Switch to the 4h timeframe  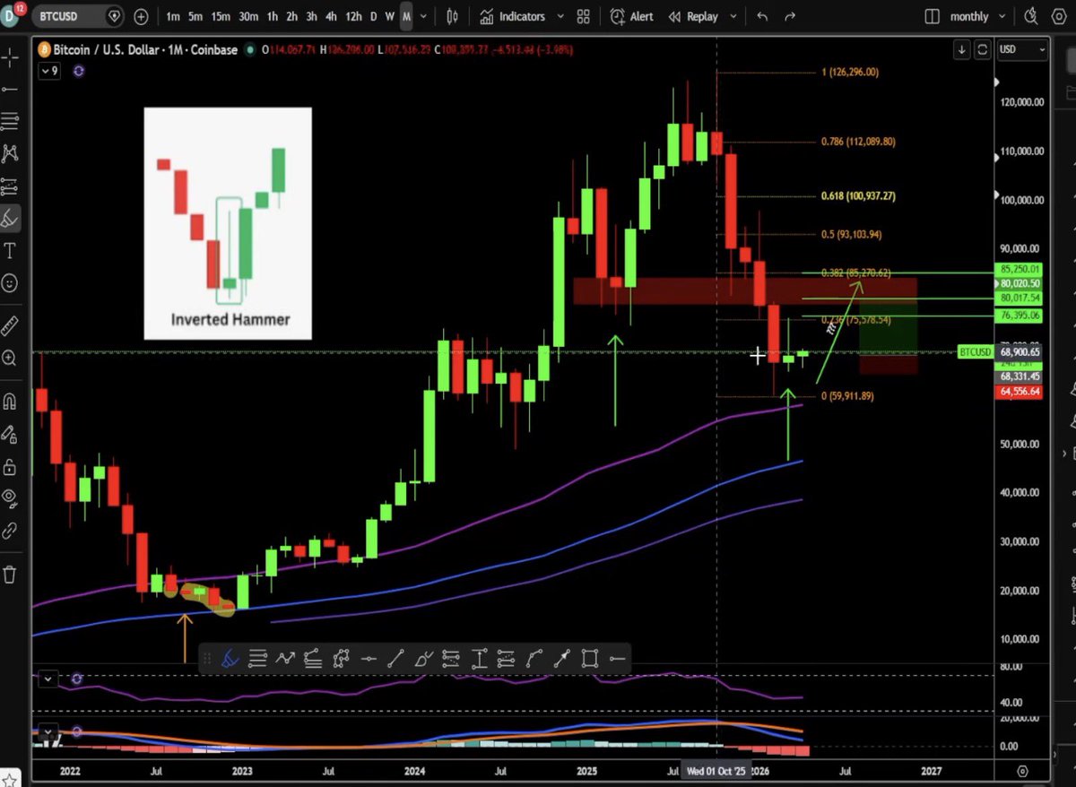tap(331, 16)
